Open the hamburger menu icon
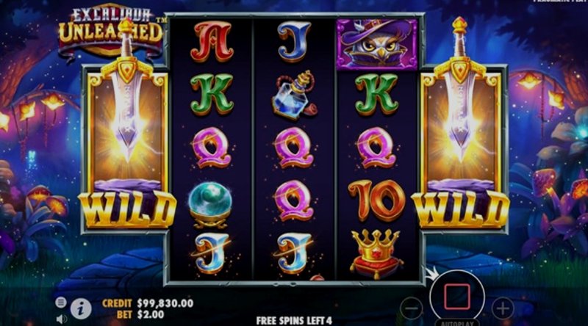This screenshot has width=588, height=326. pyautogui.click(x=61, y=302)
